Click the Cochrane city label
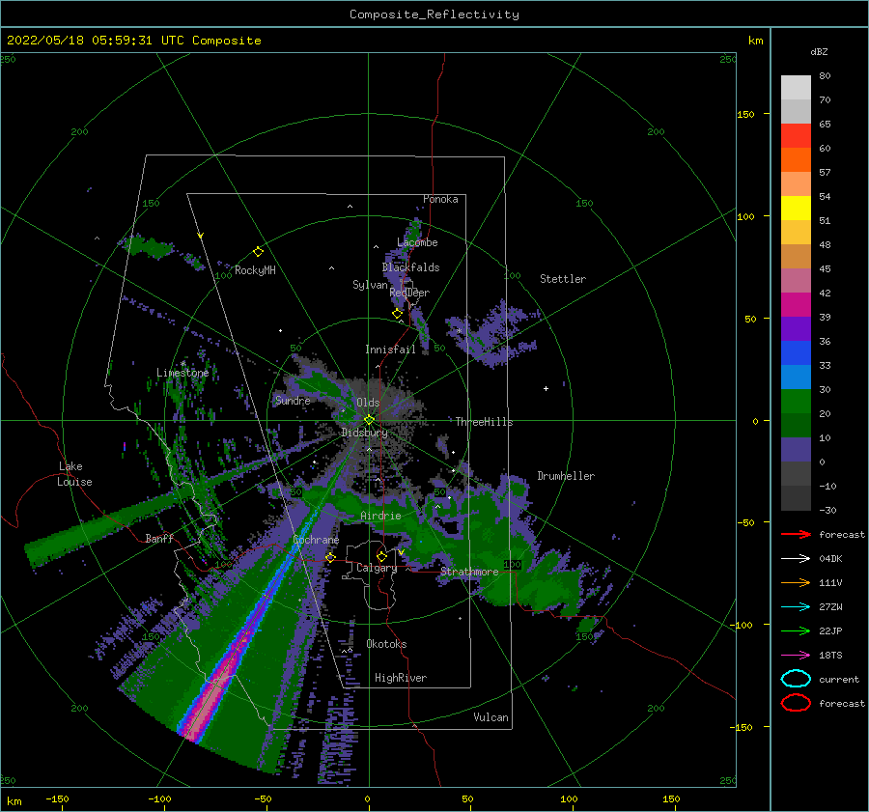The width and height of the screenshot is (869, 812). point(316,540)
